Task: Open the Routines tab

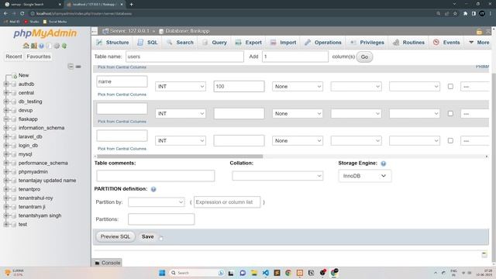Action: tap(408, 43)
